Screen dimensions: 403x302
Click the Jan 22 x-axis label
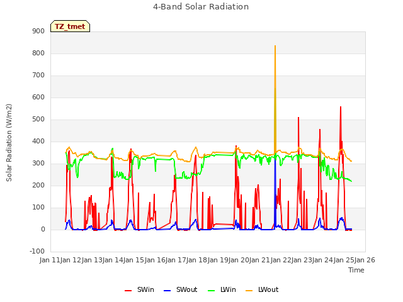coord(281,260)
